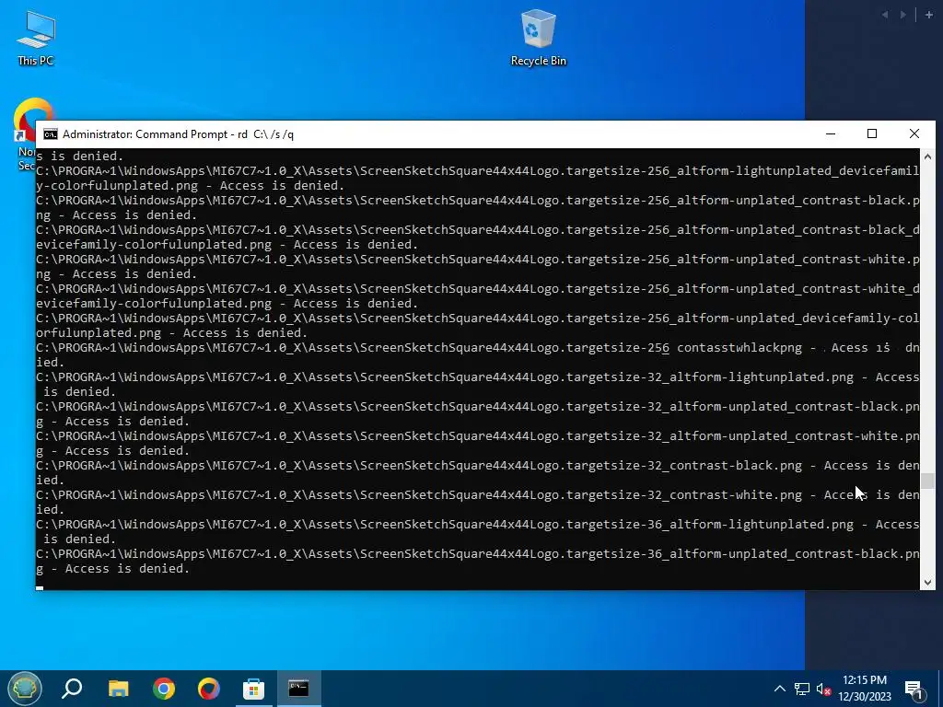Screen dimensions: 943x707
Task: Show hidden system tray icons
Action: pos(779,689)
